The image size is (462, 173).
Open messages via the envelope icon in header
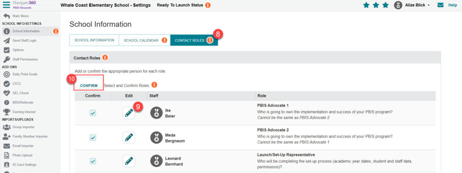tap(440, 5)
